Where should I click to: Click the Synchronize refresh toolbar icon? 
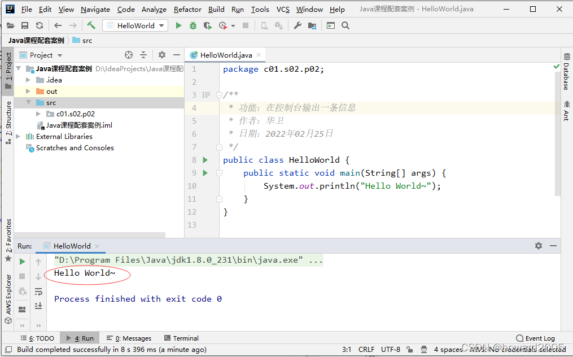(40, 25)
